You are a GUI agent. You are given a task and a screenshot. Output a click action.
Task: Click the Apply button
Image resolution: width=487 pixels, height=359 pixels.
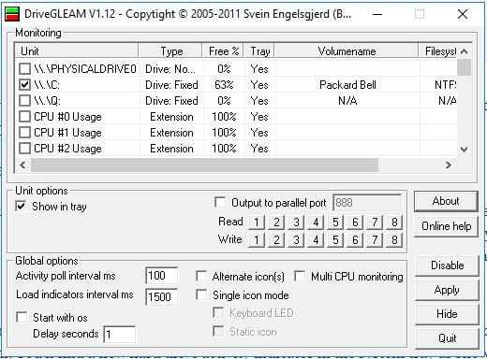447,290
